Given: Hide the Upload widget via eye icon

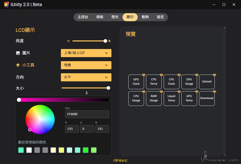Looking at the screenshot, I should [x=214, y=75].
